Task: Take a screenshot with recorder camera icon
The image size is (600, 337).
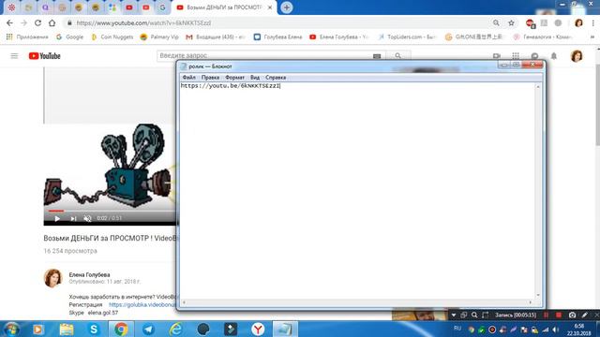Action: click(572, 315)
